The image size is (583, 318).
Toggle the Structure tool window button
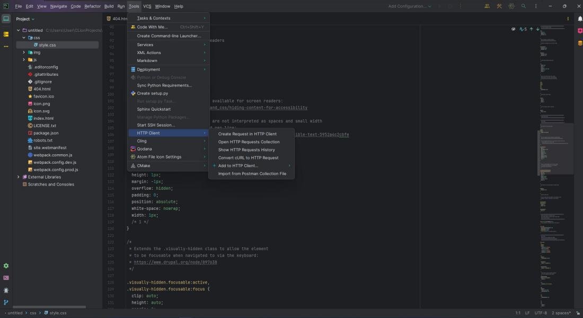[6, 34]
